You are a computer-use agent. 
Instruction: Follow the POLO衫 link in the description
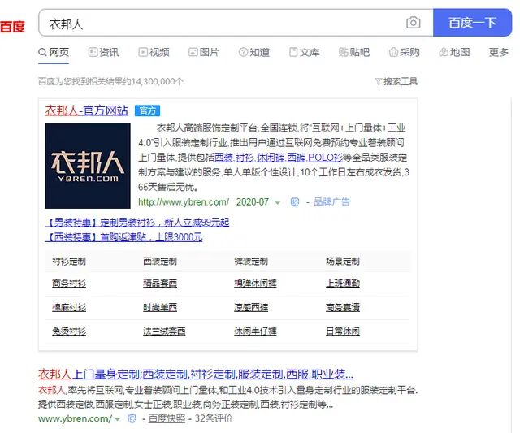click(325, 157)
